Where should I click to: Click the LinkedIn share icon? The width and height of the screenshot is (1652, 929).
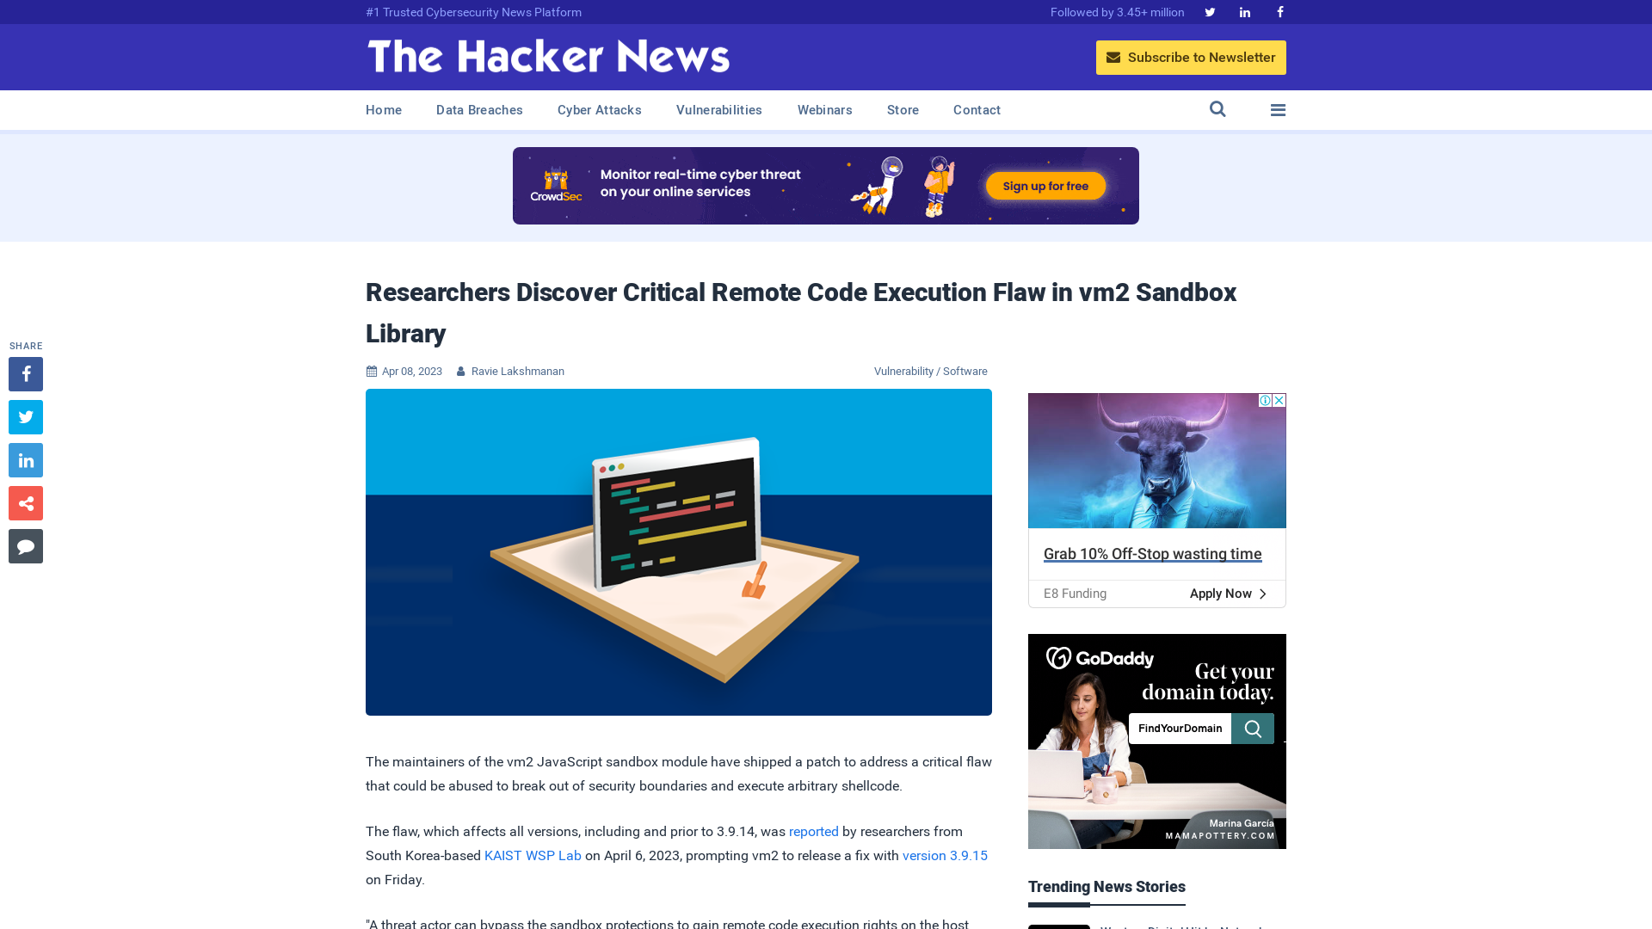click(x=25, y=459)
